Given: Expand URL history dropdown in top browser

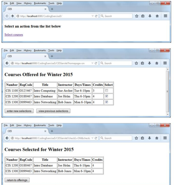Looking at the screenshot, I should tap(93, 16).
